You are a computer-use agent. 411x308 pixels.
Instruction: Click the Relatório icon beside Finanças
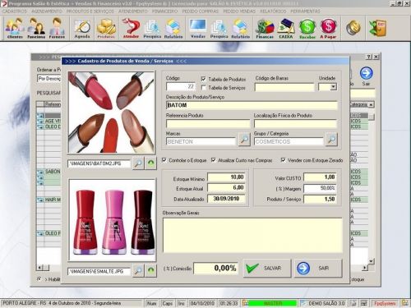pos(240,28)
